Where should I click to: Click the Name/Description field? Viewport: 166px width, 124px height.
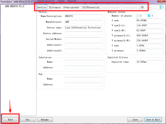[x=84, y=16]
